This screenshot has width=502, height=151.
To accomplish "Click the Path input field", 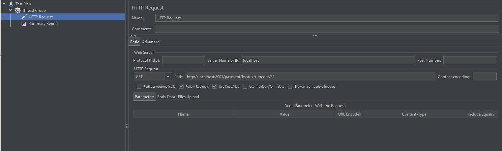I will point(310,76).
